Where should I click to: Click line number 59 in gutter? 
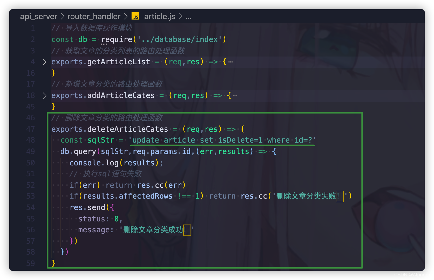tap(30, 263)
